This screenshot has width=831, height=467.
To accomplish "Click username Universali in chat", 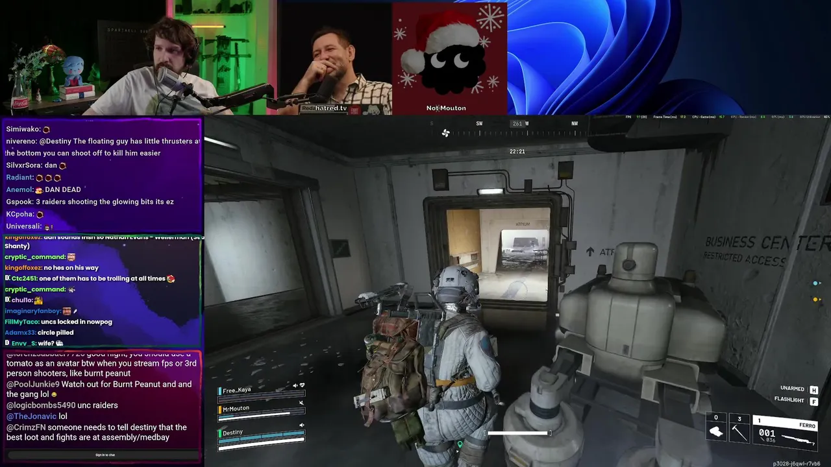I will (23, 226).
